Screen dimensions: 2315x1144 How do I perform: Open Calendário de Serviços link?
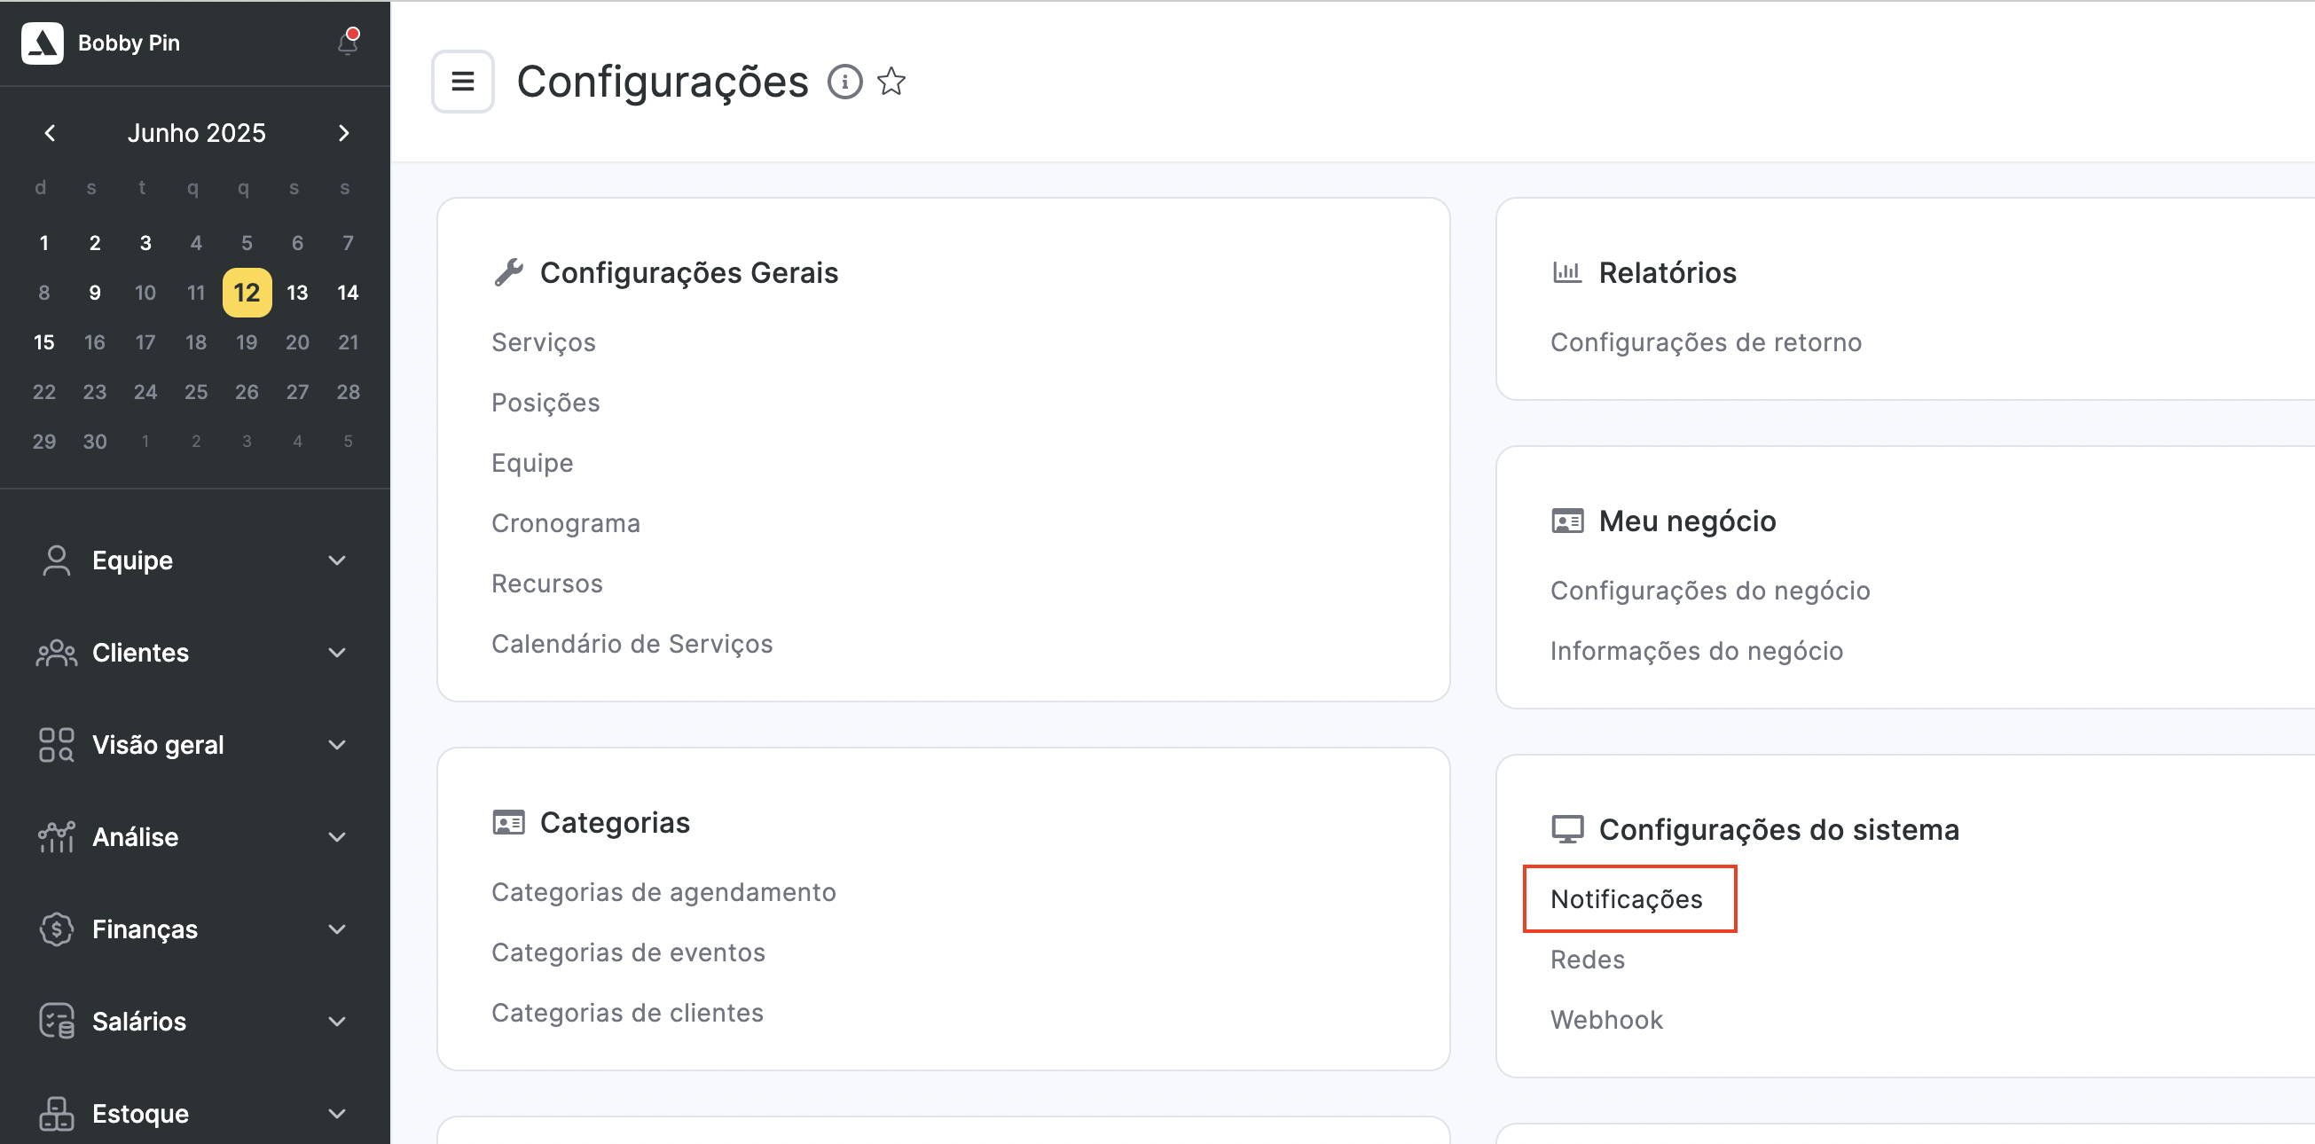[632, 644]
